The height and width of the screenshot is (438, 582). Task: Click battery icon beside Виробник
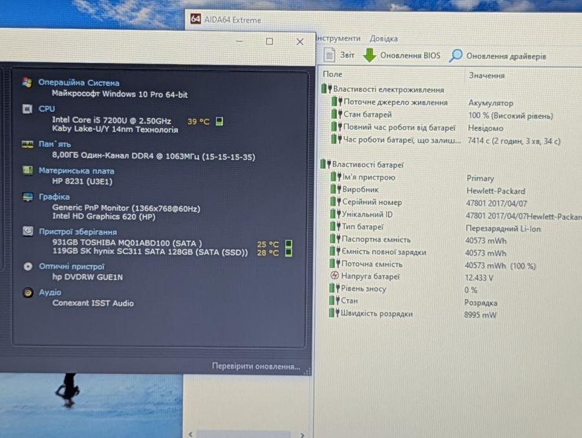336,189
